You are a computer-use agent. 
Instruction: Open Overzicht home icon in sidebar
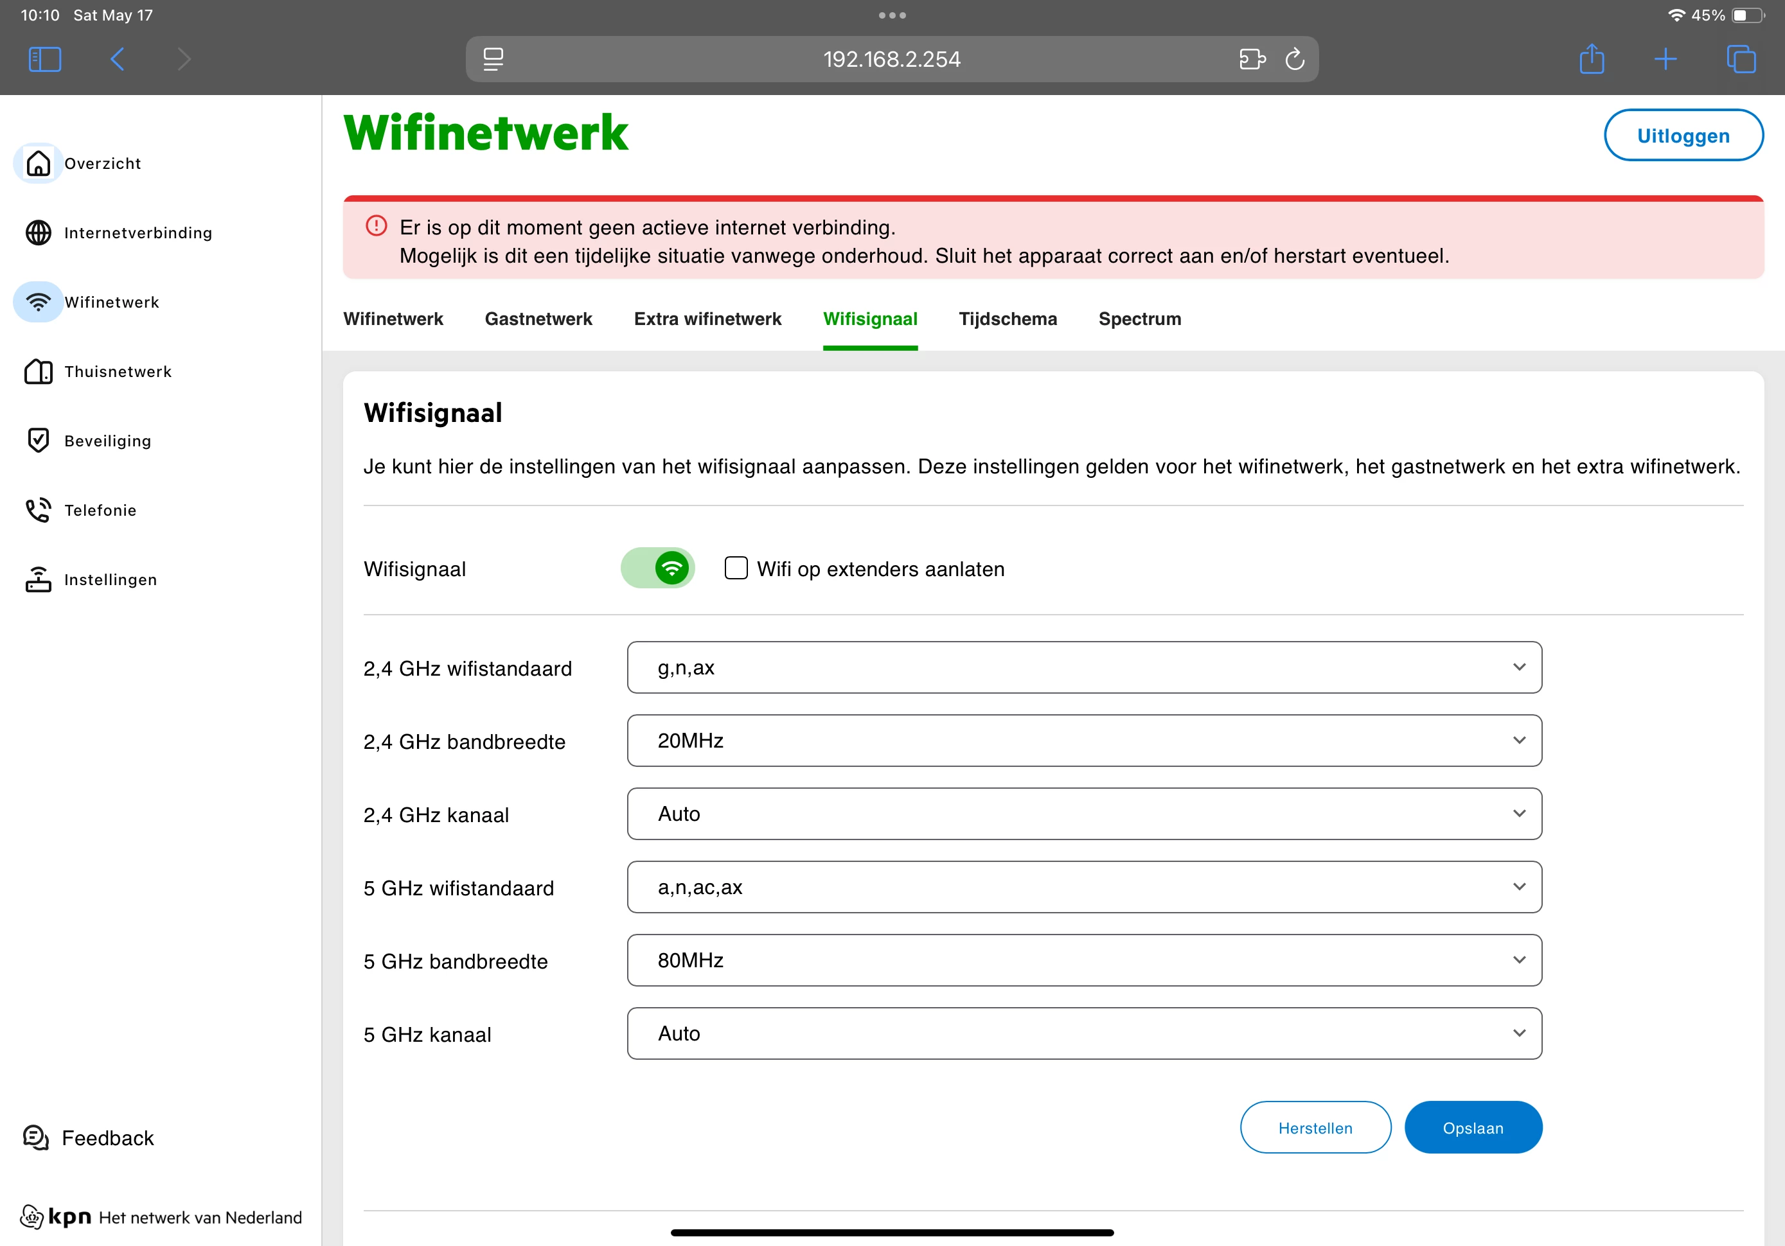click(38, 163)
